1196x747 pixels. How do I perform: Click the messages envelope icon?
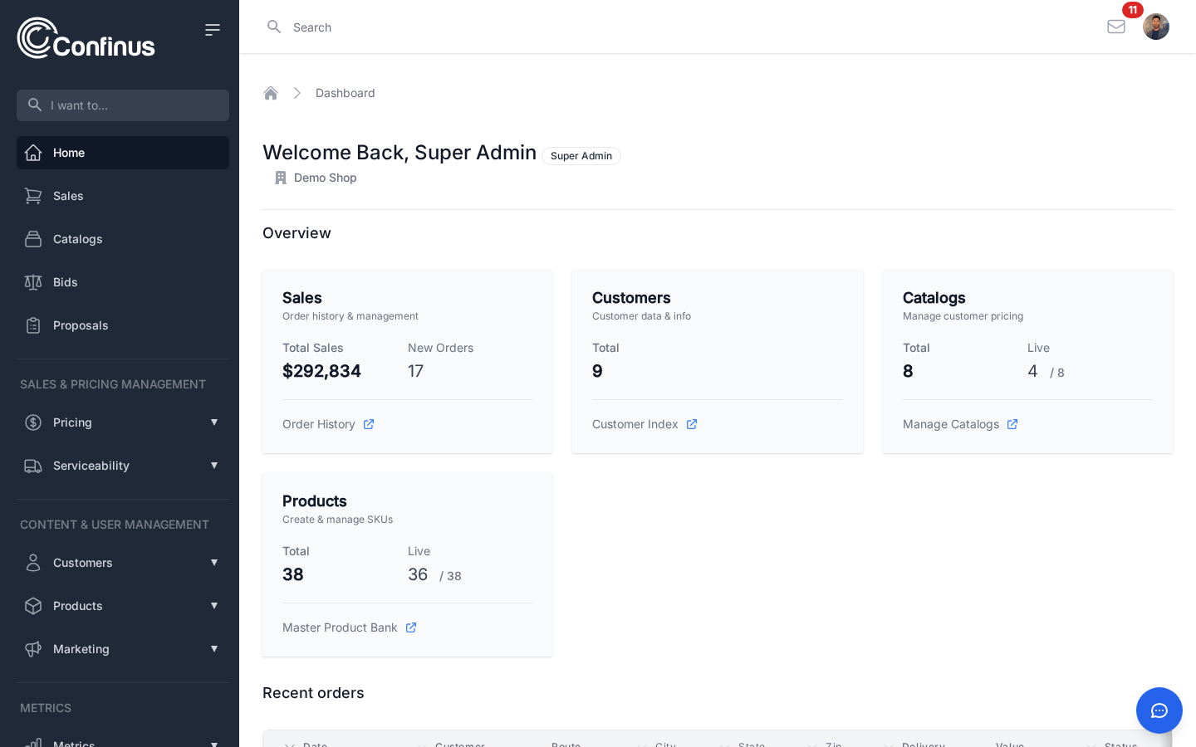coord(1116,27)
